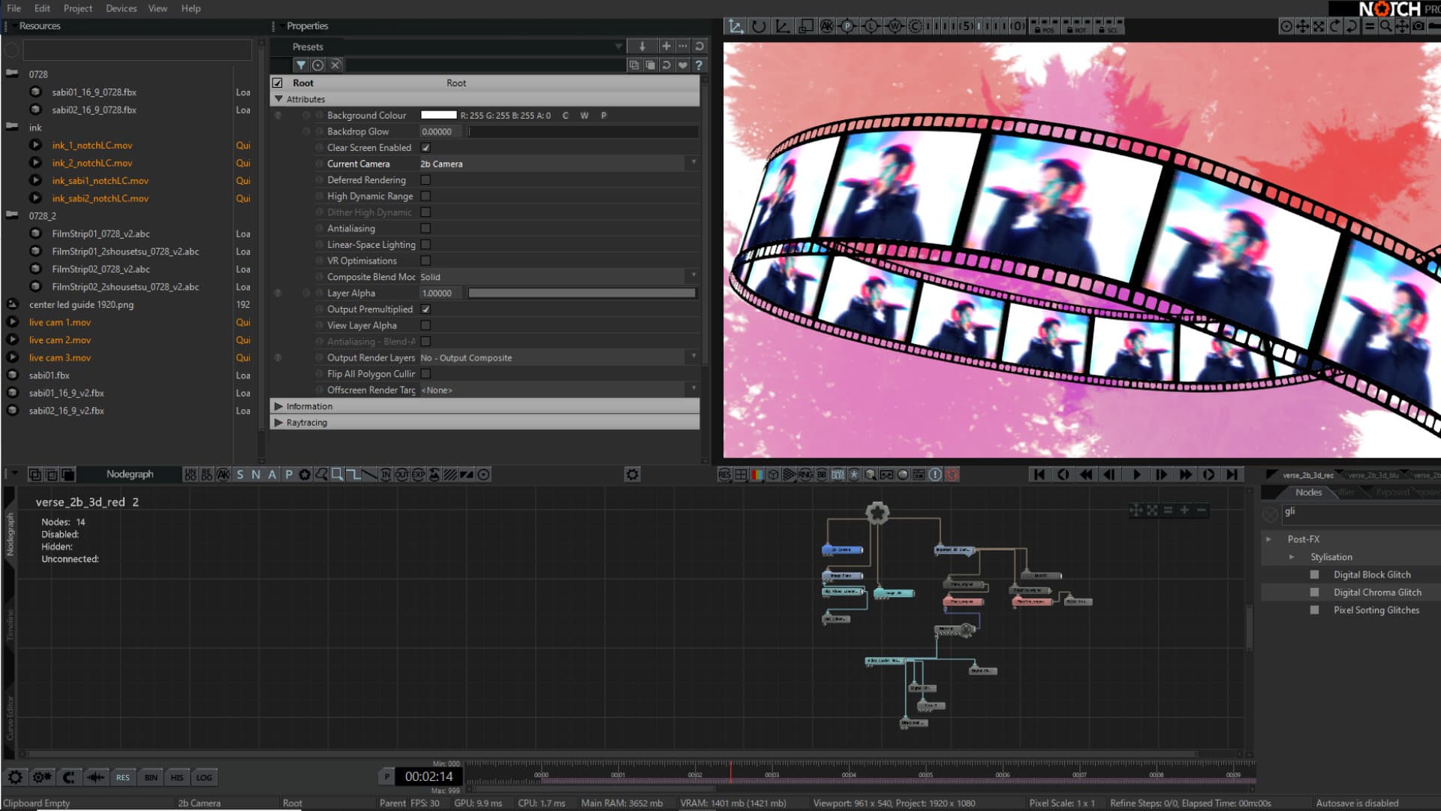Jump to the timeline start

coord(1039,475)
